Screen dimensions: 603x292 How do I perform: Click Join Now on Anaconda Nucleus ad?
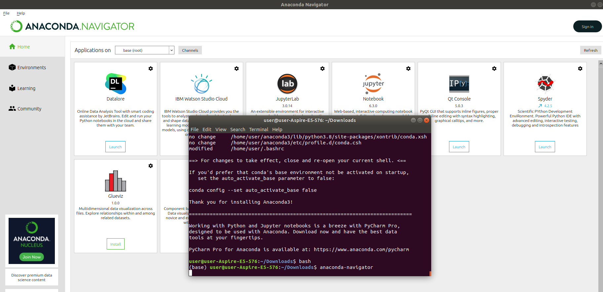32,257
